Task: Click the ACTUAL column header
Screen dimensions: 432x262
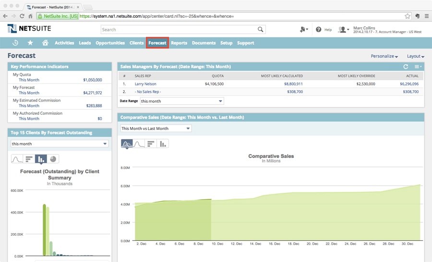Action: pos(412,76)
